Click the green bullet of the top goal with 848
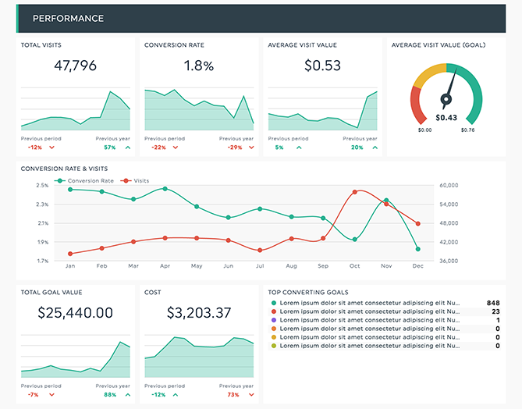The height and width of the screenshot is (409, 522). (273, 303)
